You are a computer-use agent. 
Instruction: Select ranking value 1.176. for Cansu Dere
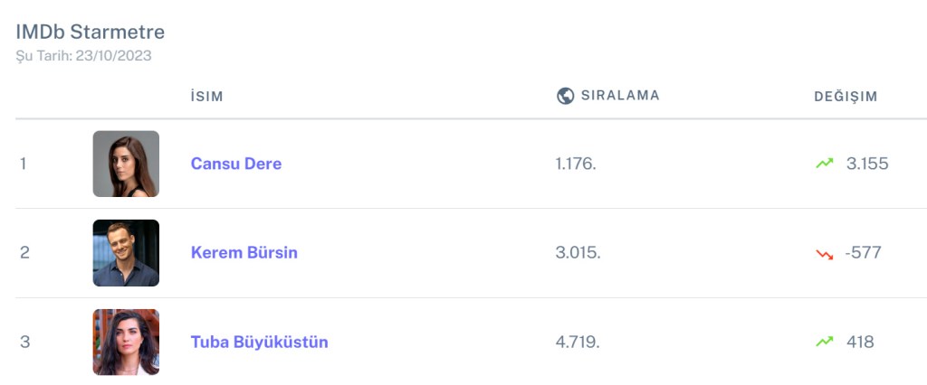pyautogui.click(x=576, y=164)
